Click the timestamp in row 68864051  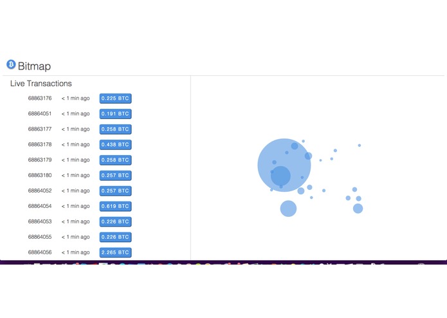[75, 114]
